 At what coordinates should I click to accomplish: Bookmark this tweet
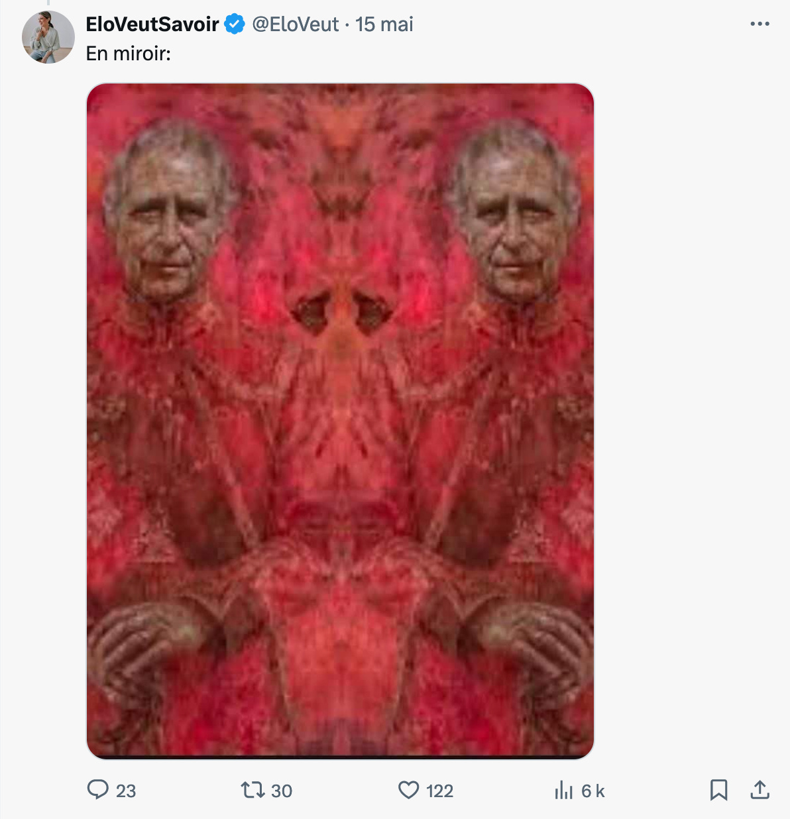click(x=718, y=790)
